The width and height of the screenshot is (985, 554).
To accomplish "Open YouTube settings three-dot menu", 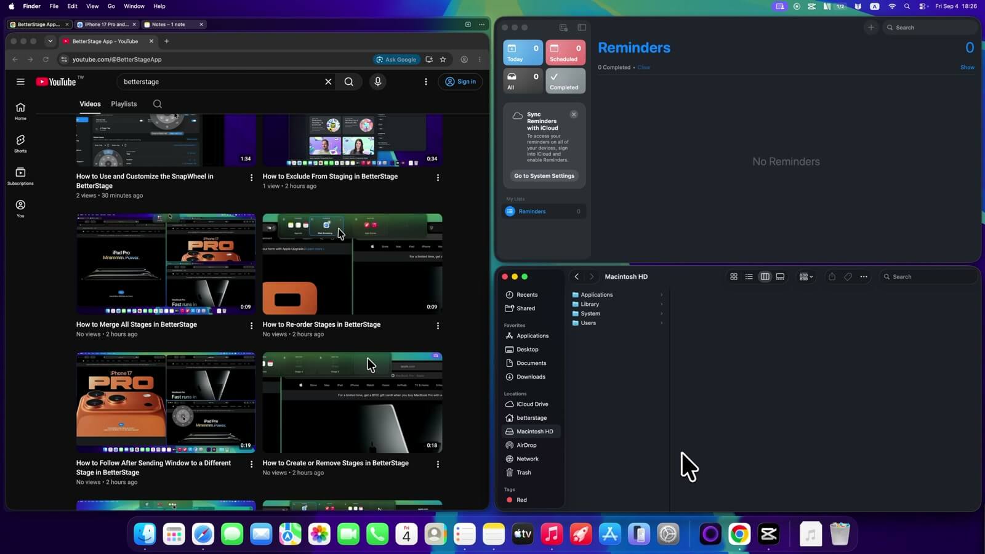I will [425, 81].
